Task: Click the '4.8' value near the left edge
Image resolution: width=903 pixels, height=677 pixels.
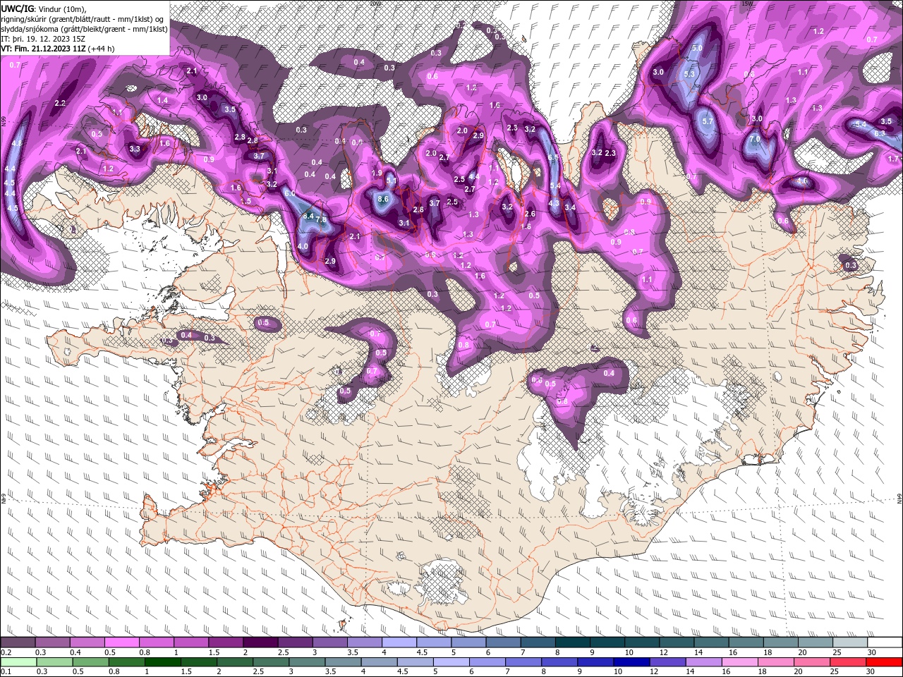Action: pos(17,143)
